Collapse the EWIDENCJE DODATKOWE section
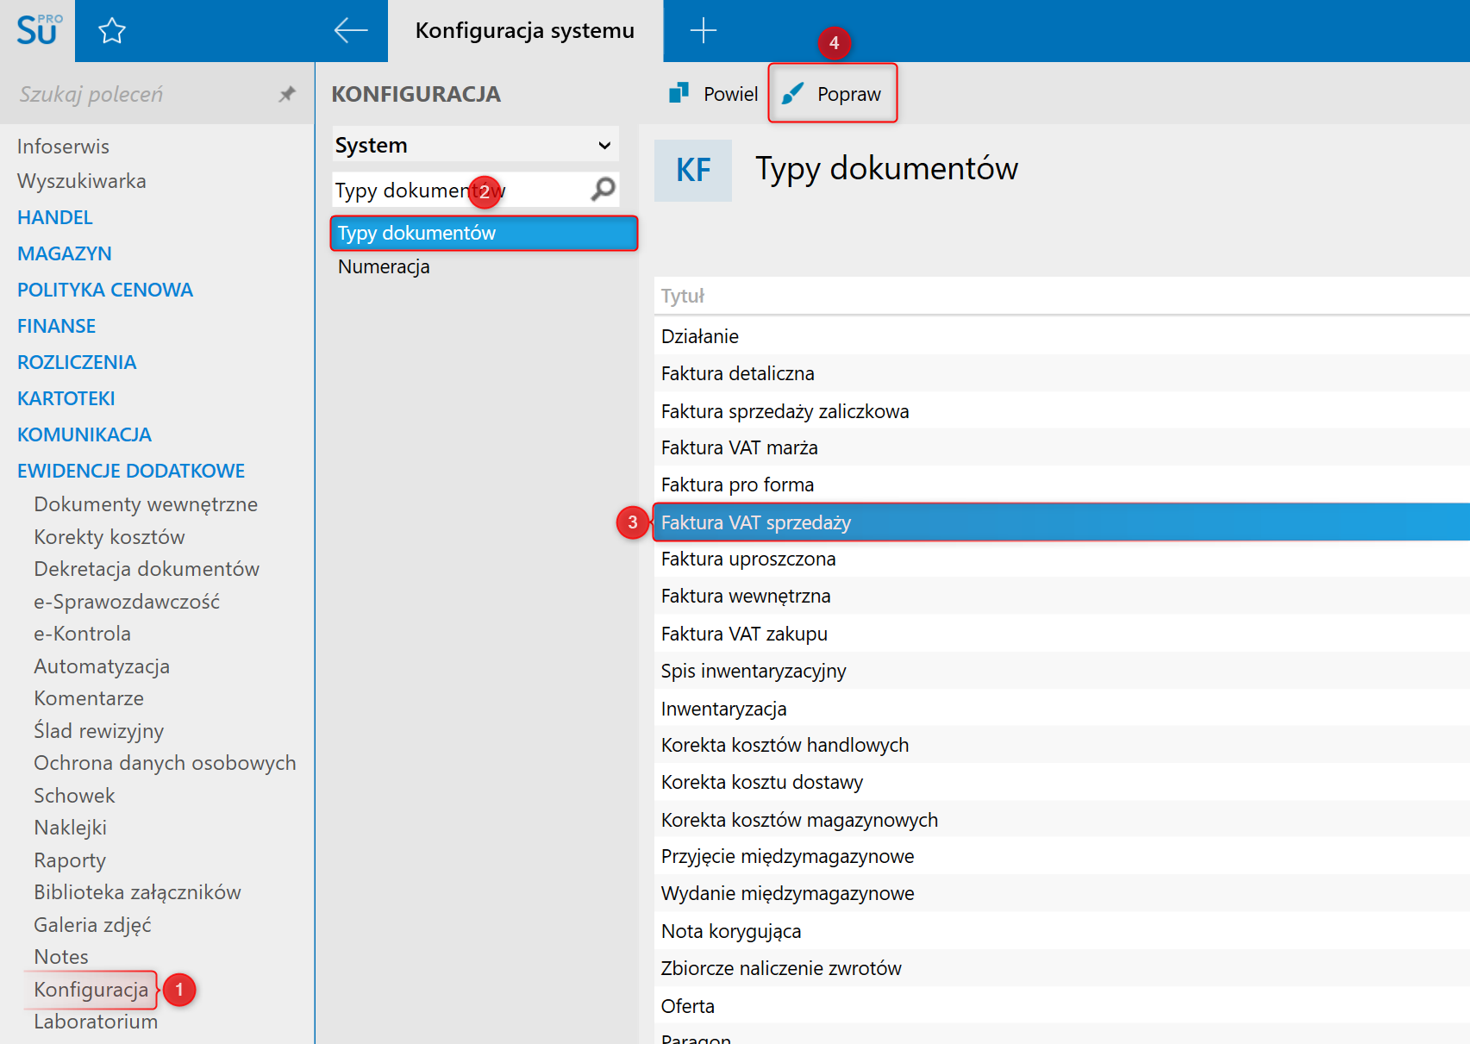Viewport: 1470px width, 1044px height. (x=131, y=471)
